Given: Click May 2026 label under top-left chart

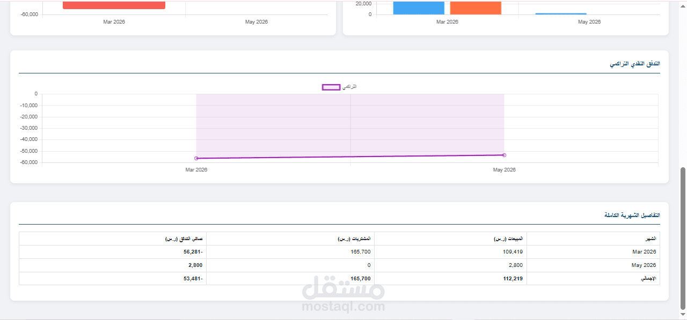Looking at the screenshot, I should tap(257, 22).
